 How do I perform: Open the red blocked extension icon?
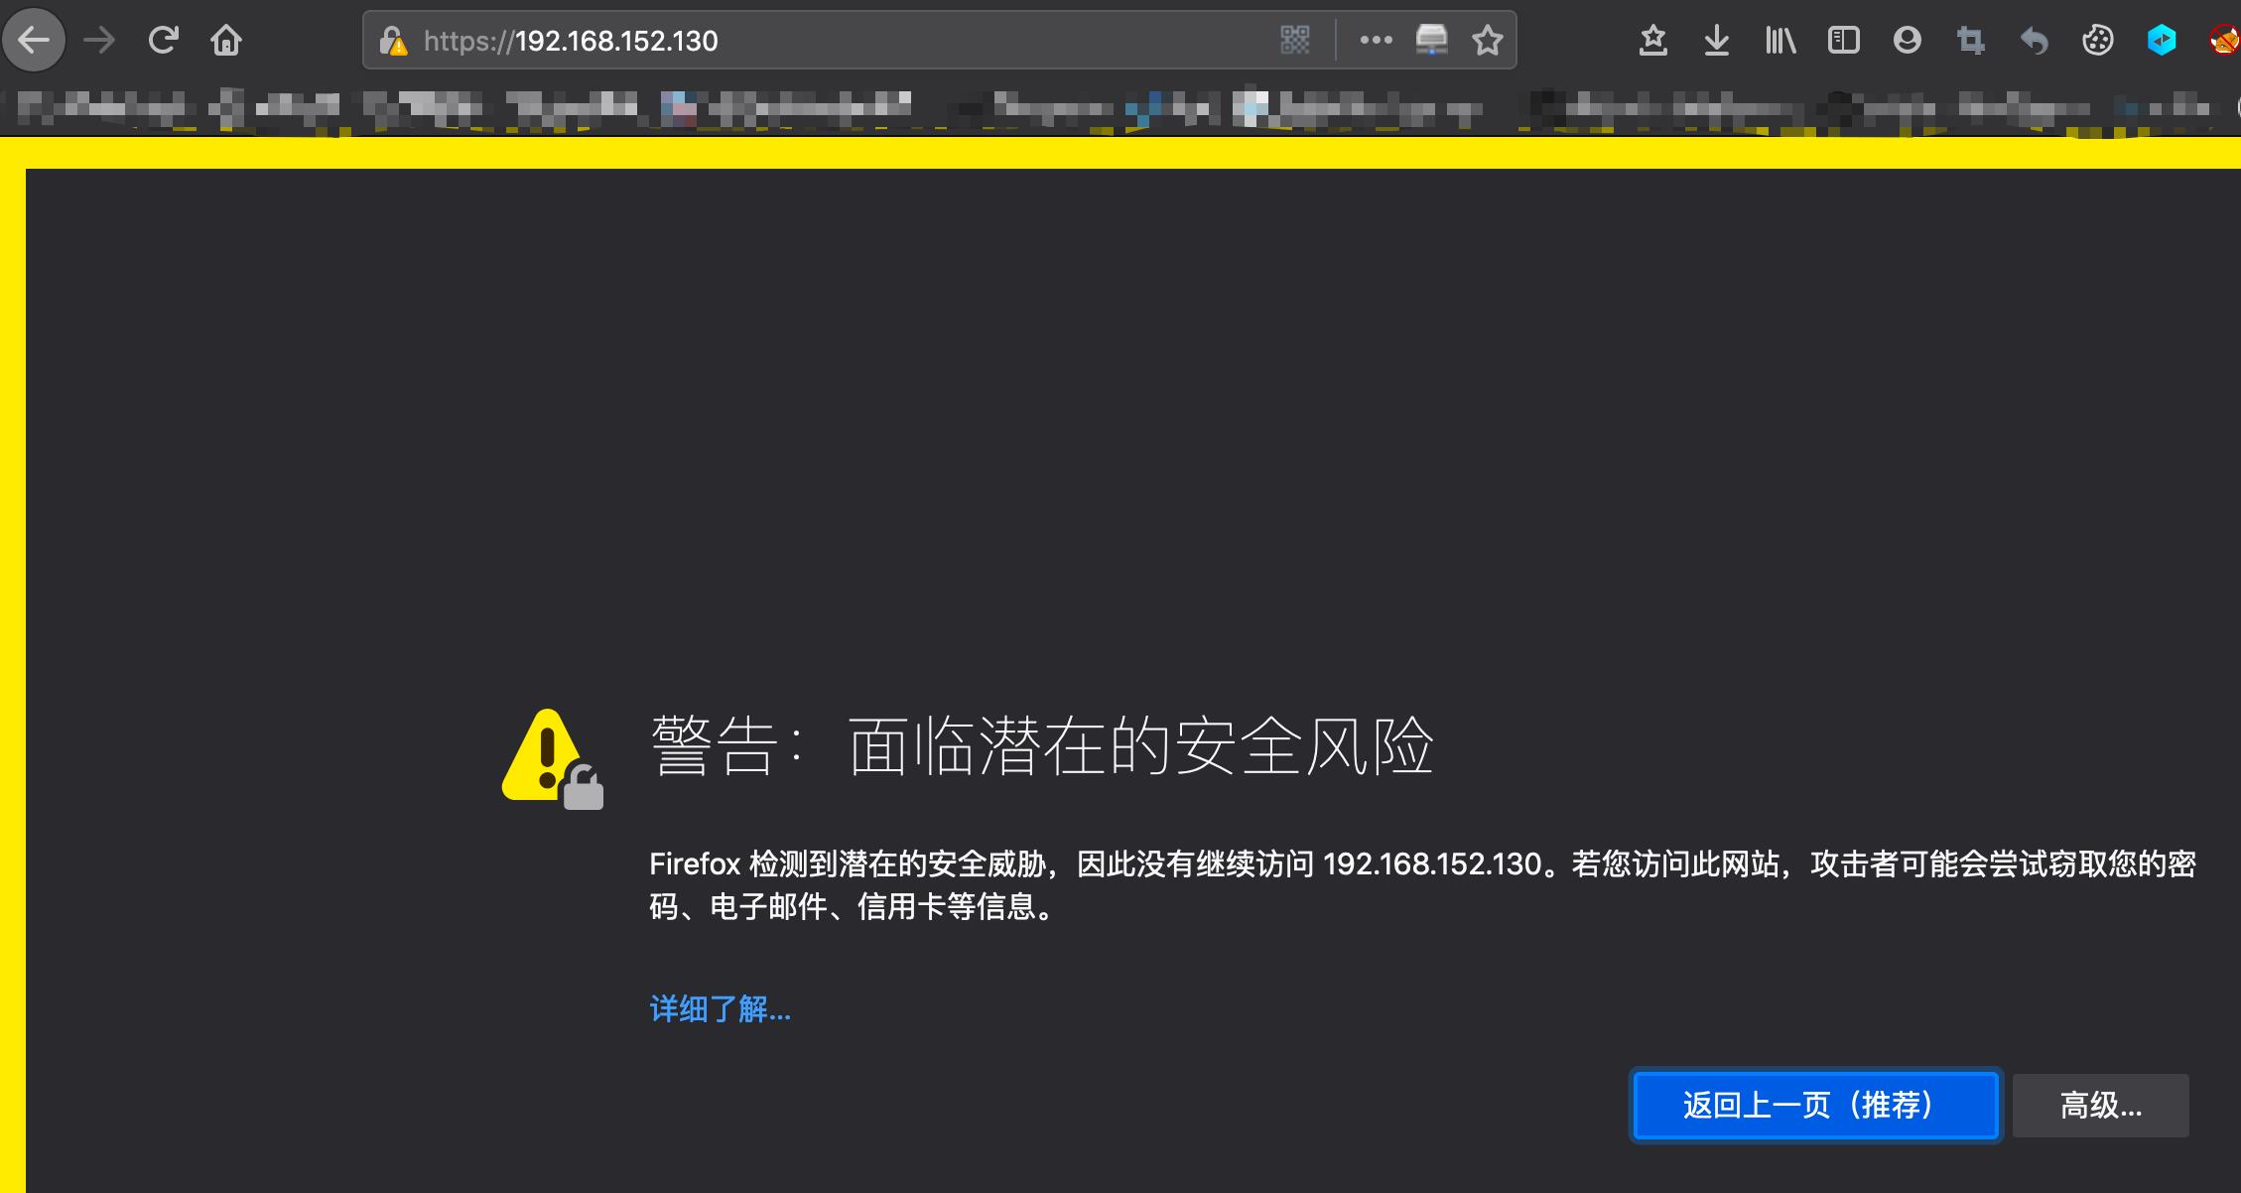pyautogui.click(x=2225, y=41)
